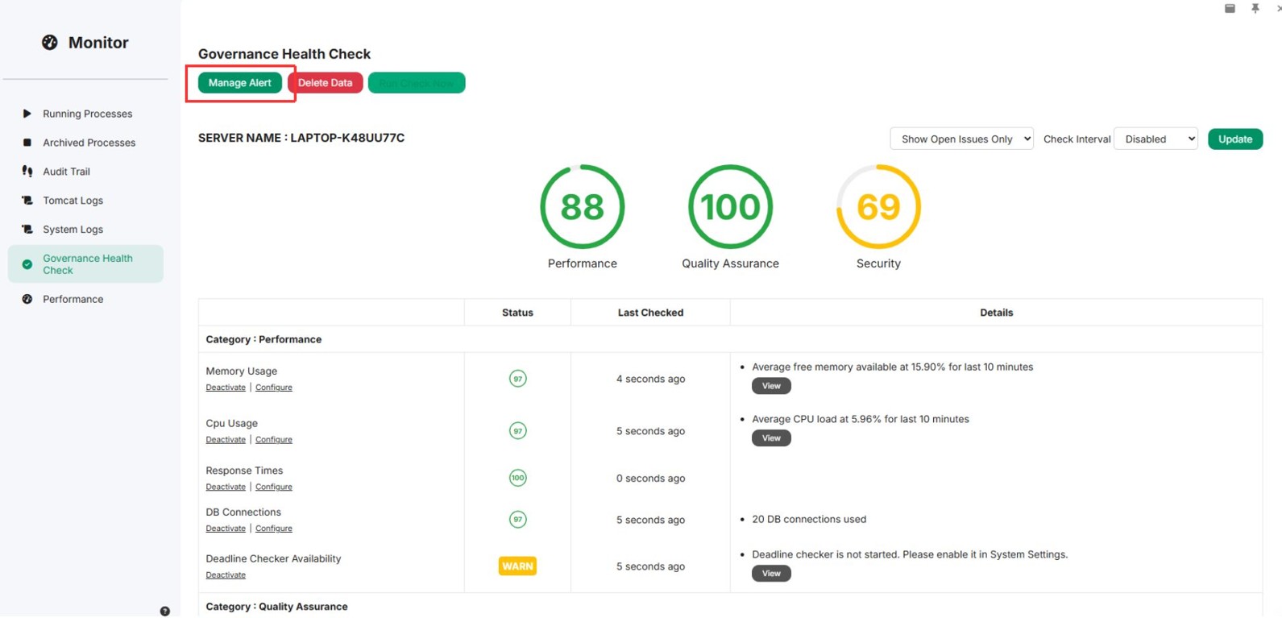
Task: Click the red Delete Data button
Action: 325,83
